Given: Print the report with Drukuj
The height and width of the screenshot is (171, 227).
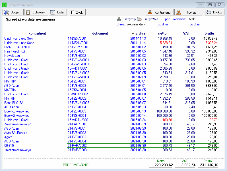Looking at the screenshot, I should (x=214, y=12).
